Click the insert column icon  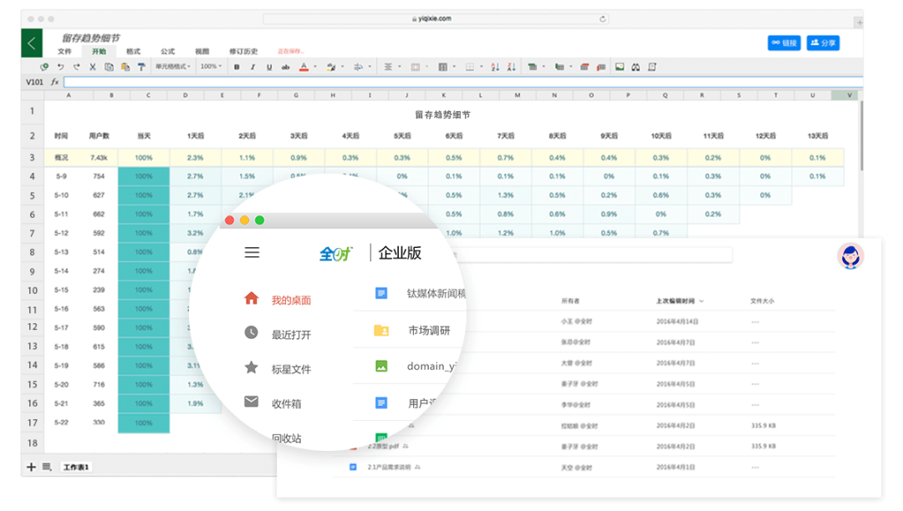(x=559, y=68)
